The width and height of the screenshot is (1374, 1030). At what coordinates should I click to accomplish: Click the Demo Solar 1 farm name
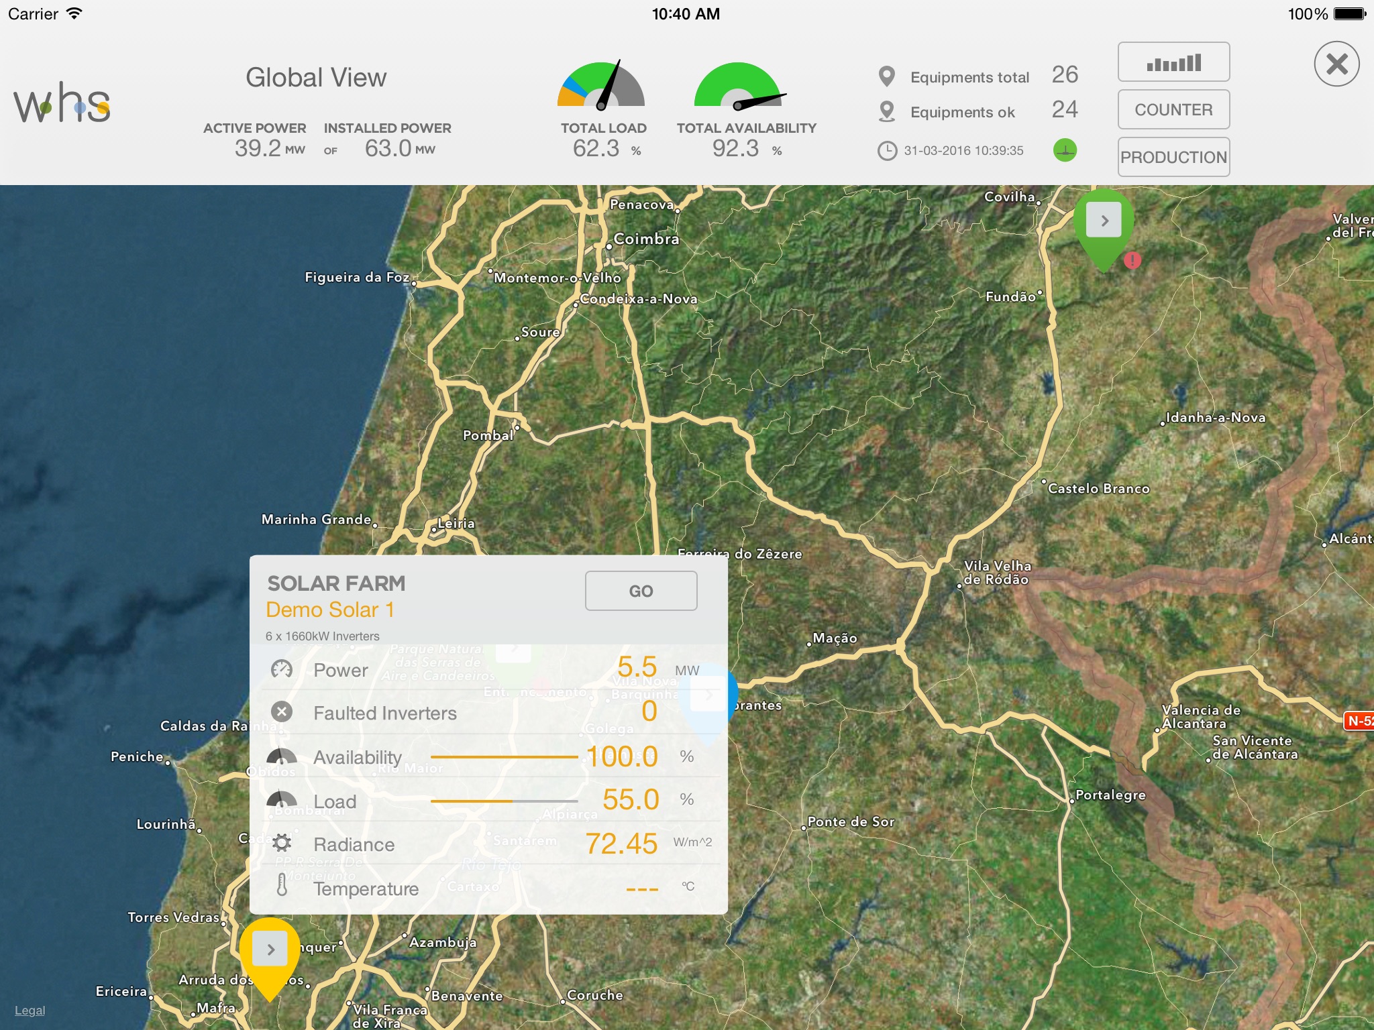coord(330,610)
